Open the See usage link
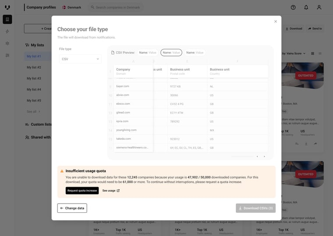333x236 pixels. [111, 191]
